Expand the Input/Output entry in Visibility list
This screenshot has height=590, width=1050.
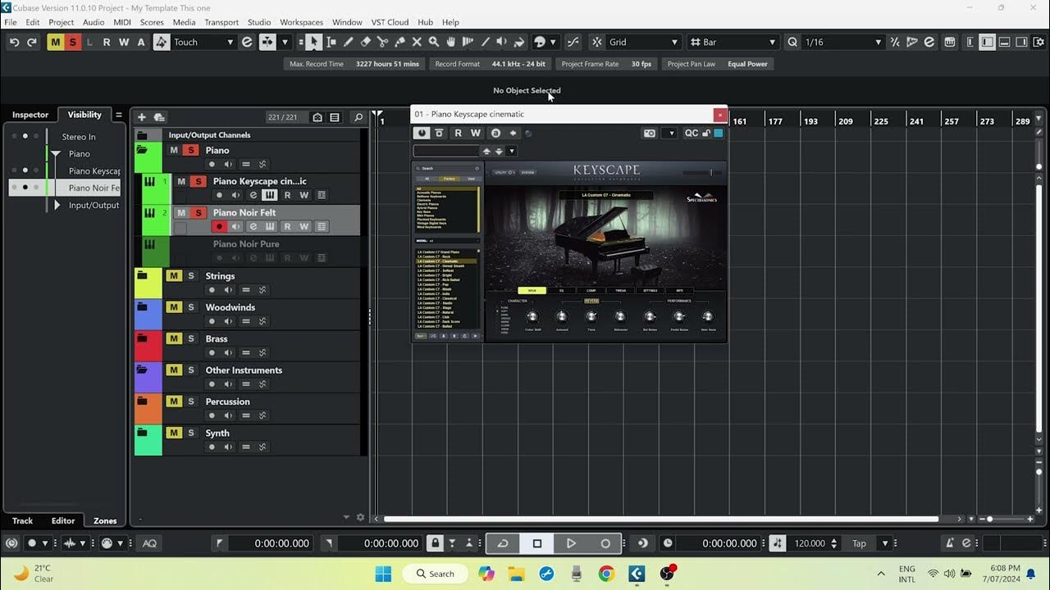(x=57, y=205)
